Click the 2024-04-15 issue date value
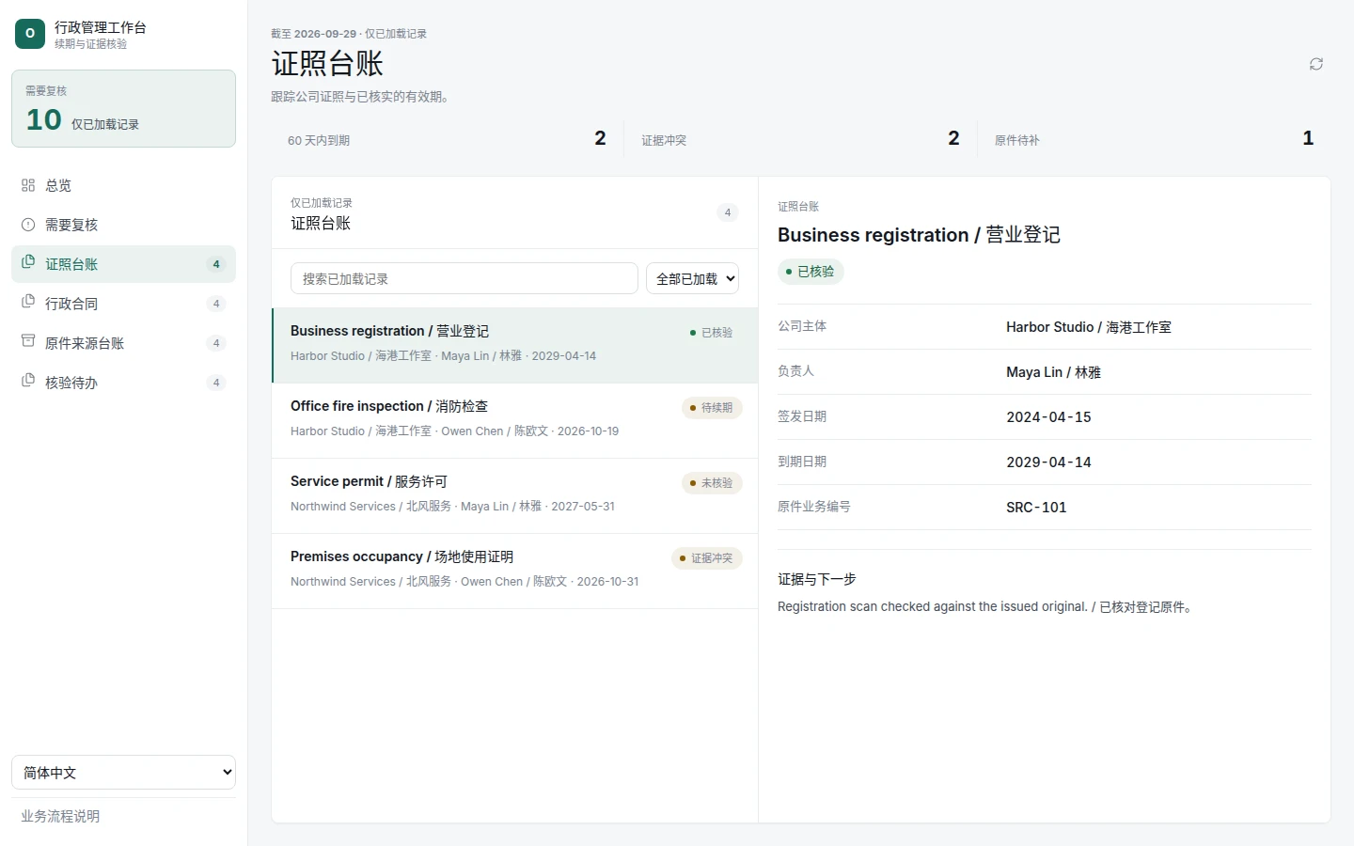The width and height of the screenshot is (1354, 846). 1048,417
